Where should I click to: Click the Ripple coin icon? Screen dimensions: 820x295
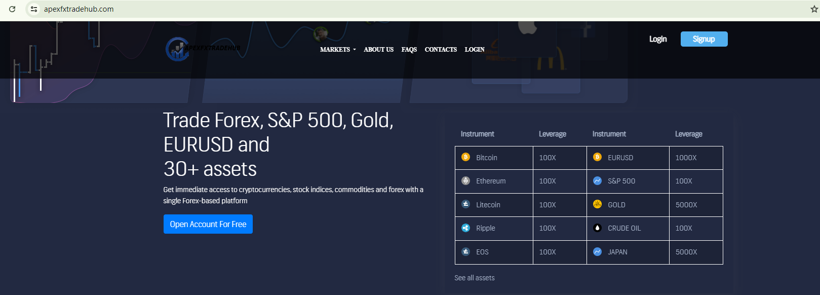pos(466,228)
